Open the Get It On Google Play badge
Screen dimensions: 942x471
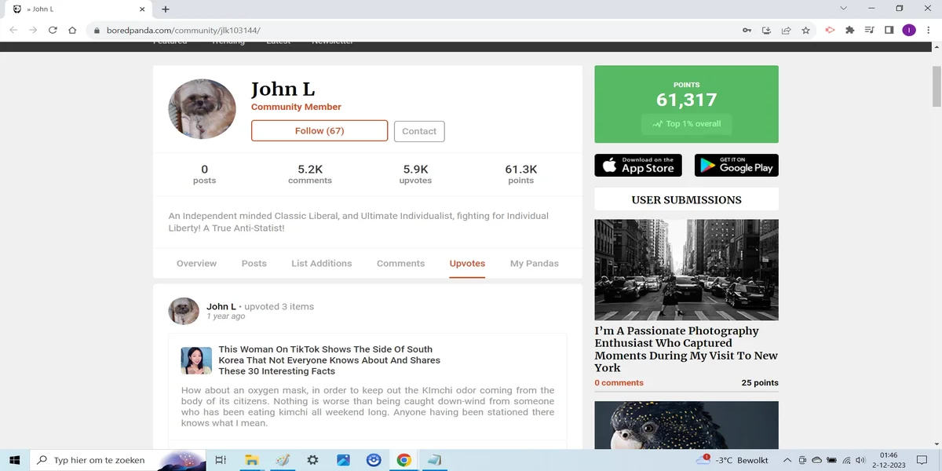(736, 165)
